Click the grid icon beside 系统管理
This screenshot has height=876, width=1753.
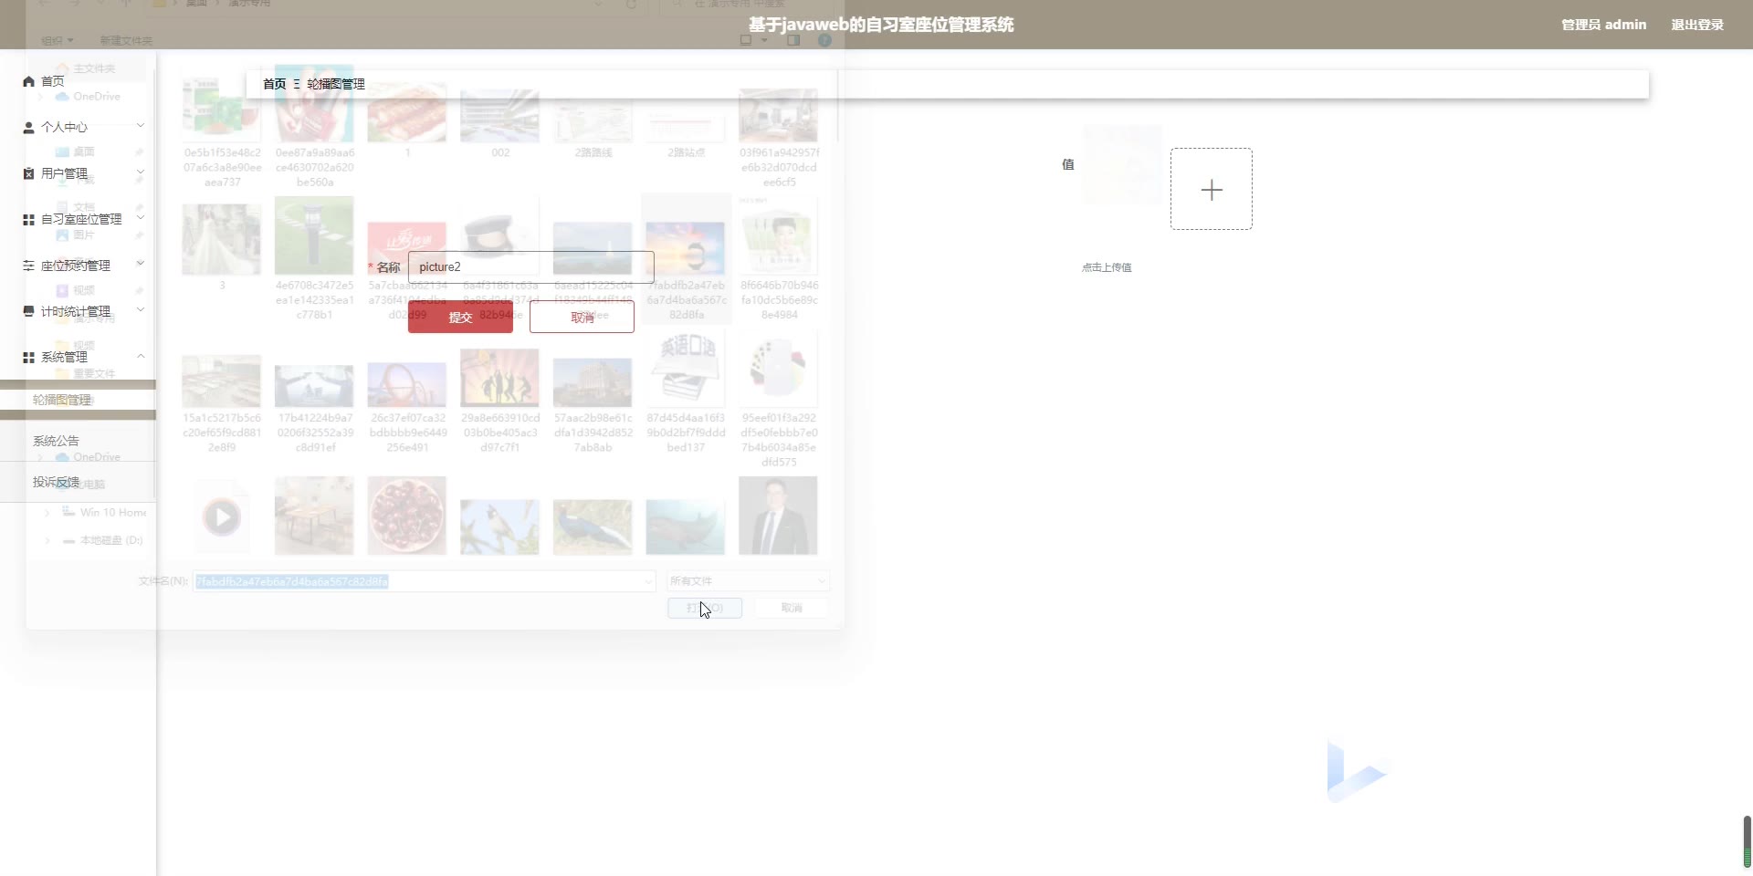[28, 358]
